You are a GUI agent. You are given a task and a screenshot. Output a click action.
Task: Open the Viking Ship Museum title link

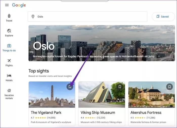[x=98, y=113]
